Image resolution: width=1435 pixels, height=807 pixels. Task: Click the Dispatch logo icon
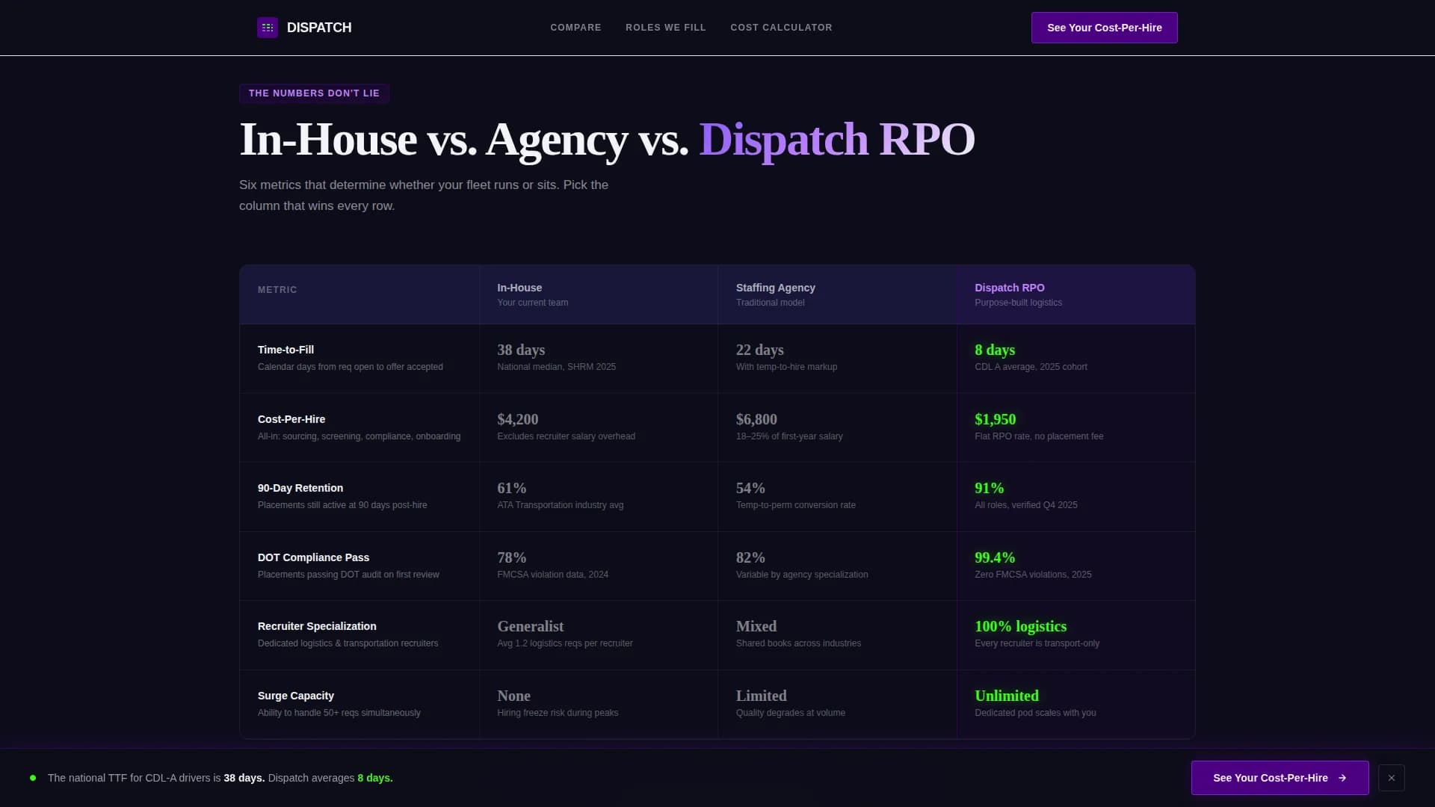268,28
